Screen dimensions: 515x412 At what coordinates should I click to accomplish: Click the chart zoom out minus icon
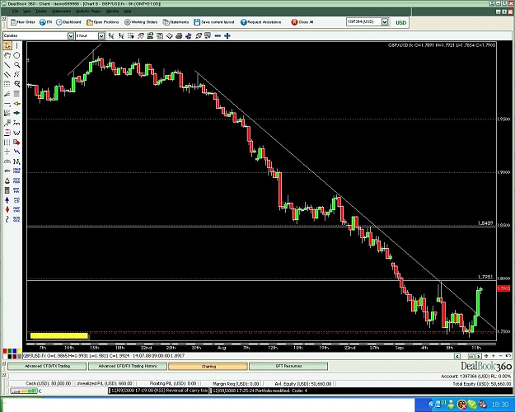[x=218, y=35]
